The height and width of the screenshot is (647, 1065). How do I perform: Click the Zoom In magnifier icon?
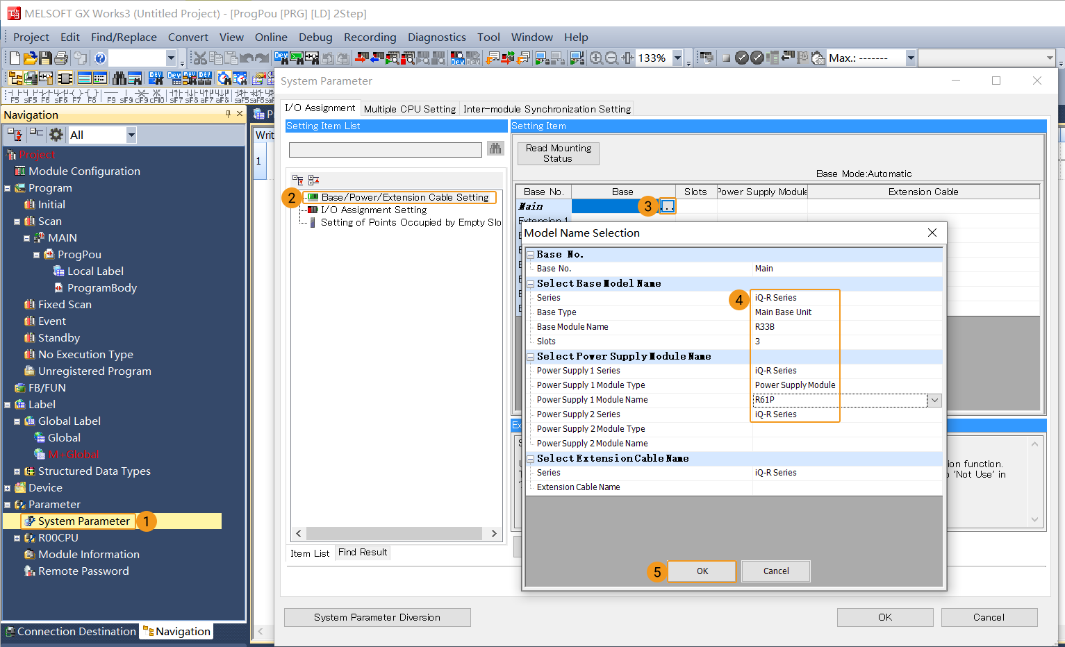click(x=596, y=58)
